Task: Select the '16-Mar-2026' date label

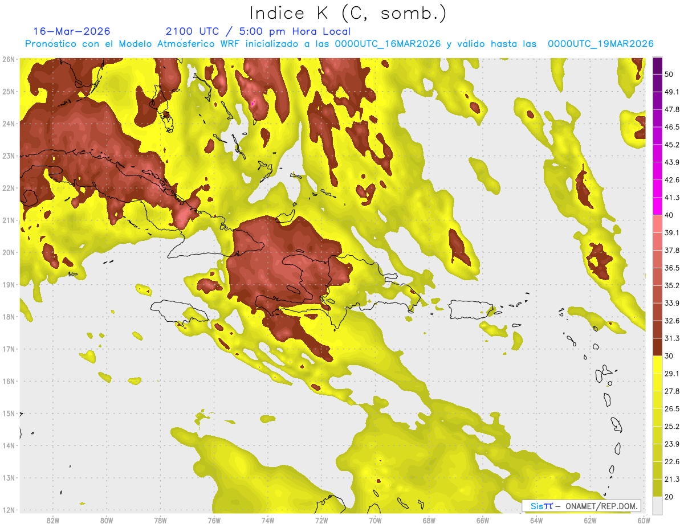Action: (x=72, y=31)
